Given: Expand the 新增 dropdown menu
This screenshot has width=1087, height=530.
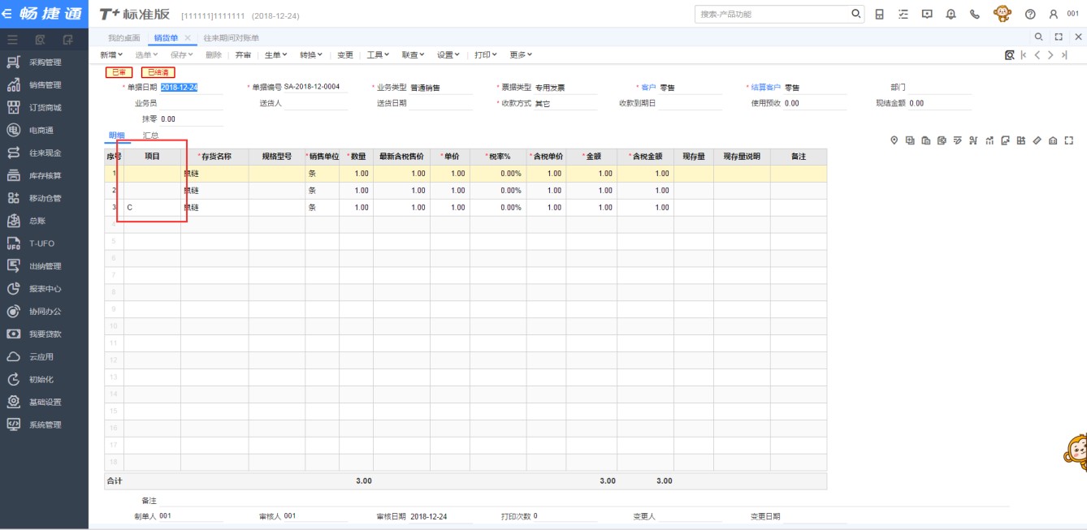Looking at the screenshot, I should point(112,55).
